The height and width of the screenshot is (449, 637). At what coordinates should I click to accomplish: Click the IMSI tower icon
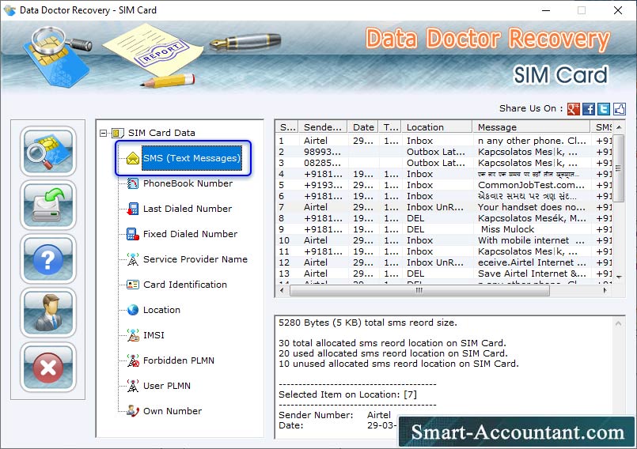[x=132, y=335]
